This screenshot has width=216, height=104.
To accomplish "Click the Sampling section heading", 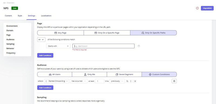I will tap(42, 97).
